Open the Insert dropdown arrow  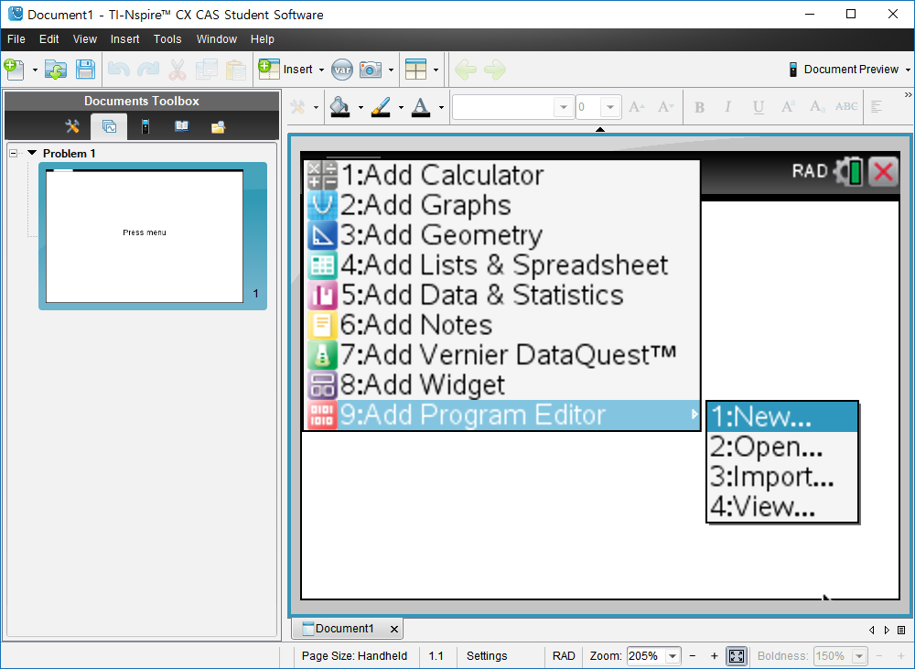pos(321,70)
